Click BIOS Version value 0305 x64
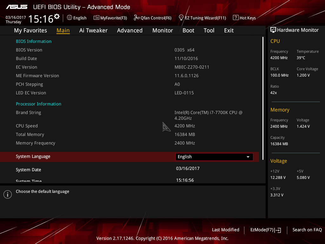The width and height of the screenshot is (325, 244). point(184,50)
